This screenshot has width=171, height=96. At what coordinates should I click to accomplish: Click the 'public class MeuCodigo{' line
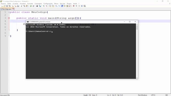29,12
